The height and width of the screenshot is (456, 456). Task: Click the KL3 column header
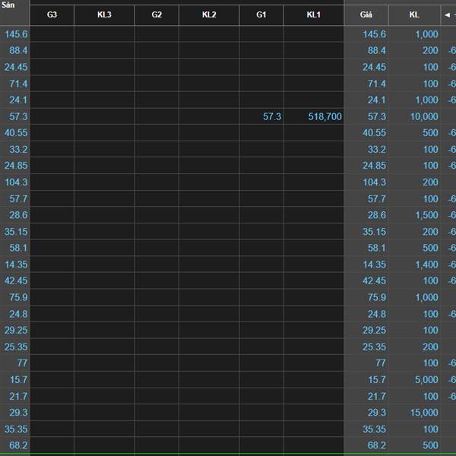104,15
